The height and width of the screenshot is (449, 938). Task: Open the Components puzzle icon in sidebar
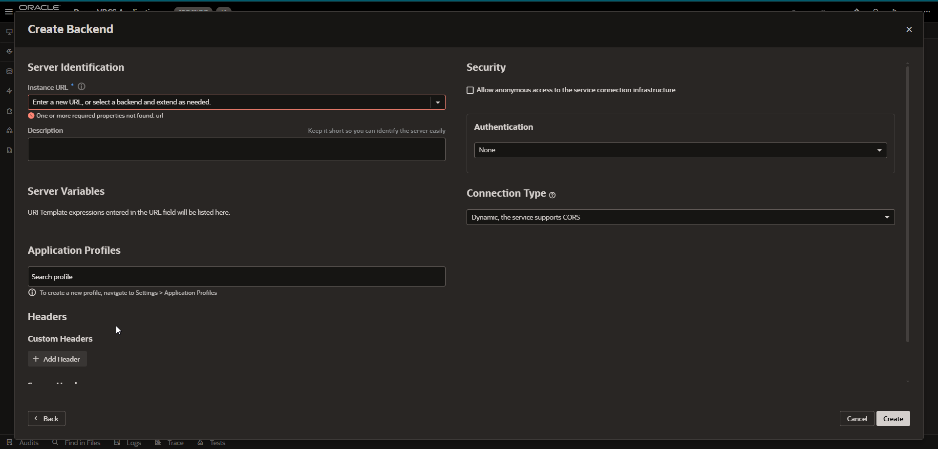[x=9, y=111]
